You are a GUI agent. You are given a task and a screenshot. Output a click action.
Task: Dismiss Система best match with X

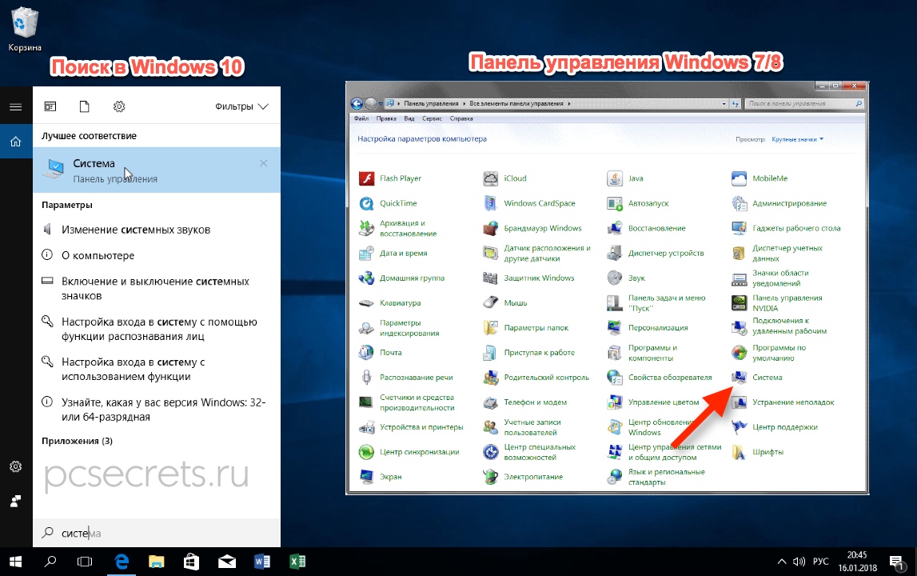point(264,163)
